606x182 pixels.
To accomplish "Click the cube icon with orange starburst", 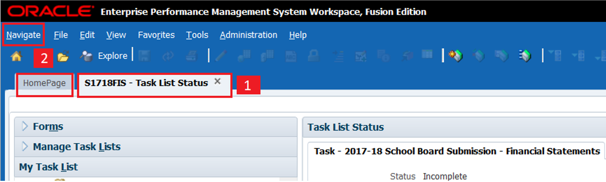I will tap(455, 56).
